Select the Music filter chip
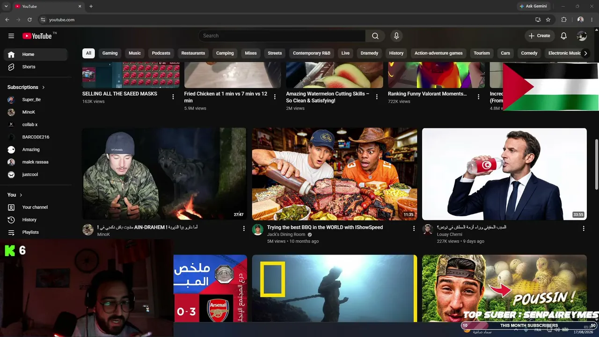 click(x=135, y=53)
